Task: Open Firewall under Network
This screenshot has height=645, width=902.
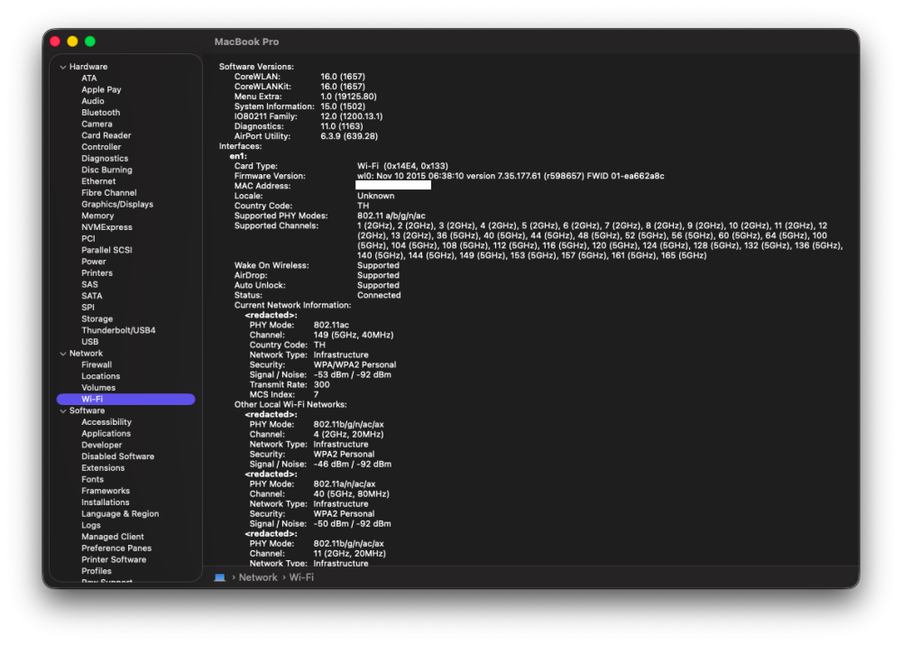Action: [x=97, y=364]
